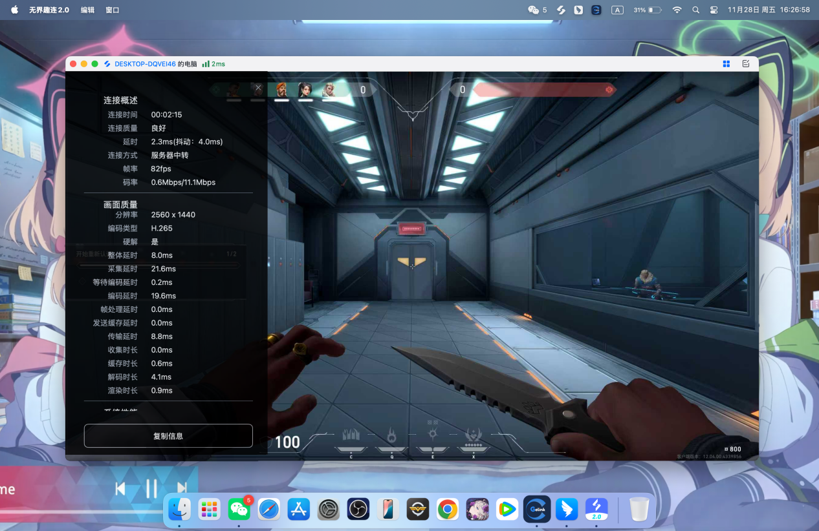Open Control Center in the menu bar
This screenshot has width=819, height=531.
(x=714, y=10)
